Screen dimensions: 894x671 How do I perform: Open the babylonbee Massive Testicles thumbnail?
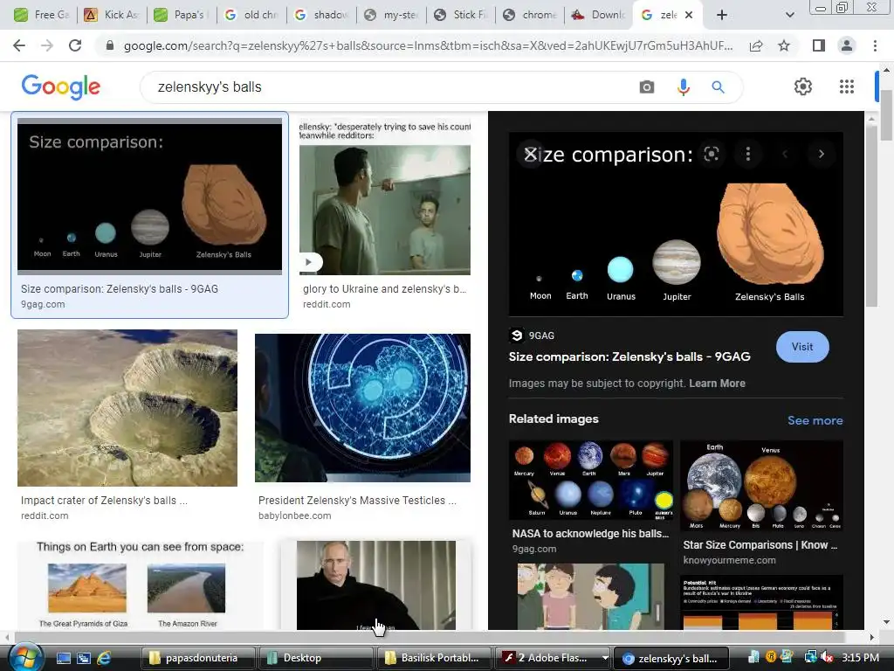pyautogui.click(x=362, y=408)
